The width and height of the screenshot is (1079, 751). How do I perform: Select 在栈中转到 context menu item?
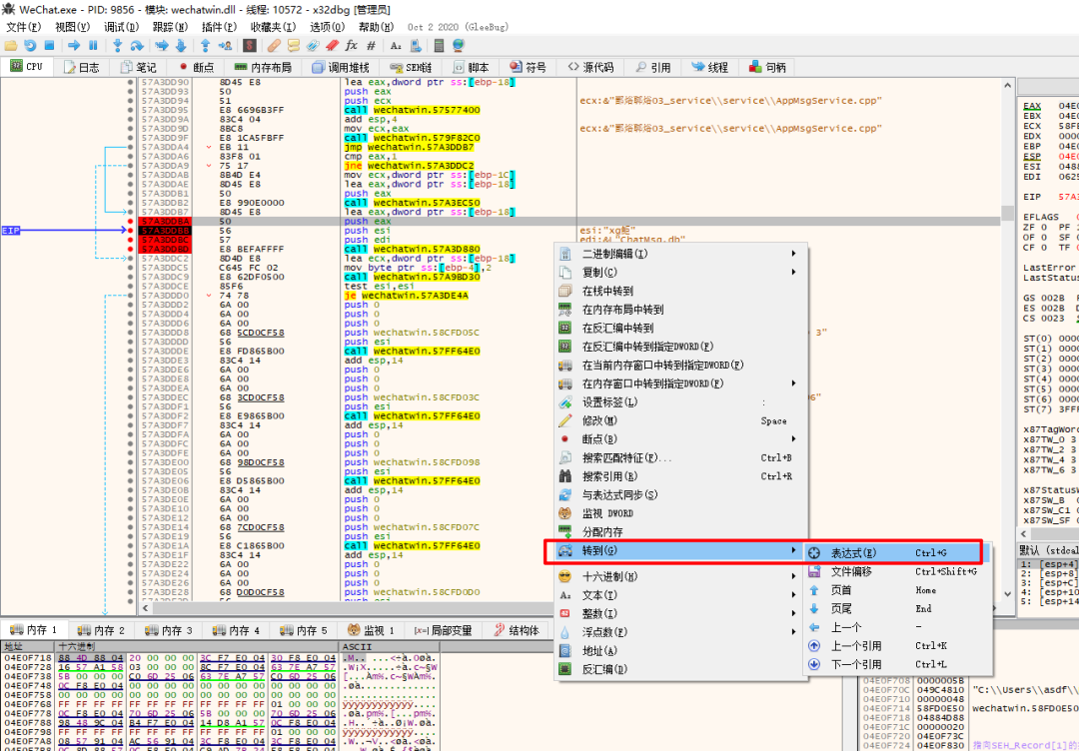(680, 291)
